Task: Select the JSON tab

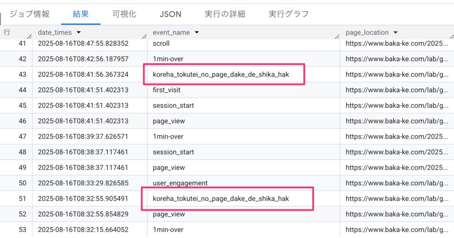Action: click(170, 14)
